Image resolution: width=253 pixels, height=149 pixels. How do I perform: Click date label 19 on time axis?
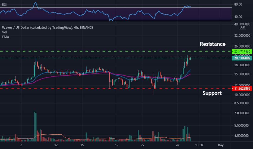pyautogui.click(x=117, y=145)
